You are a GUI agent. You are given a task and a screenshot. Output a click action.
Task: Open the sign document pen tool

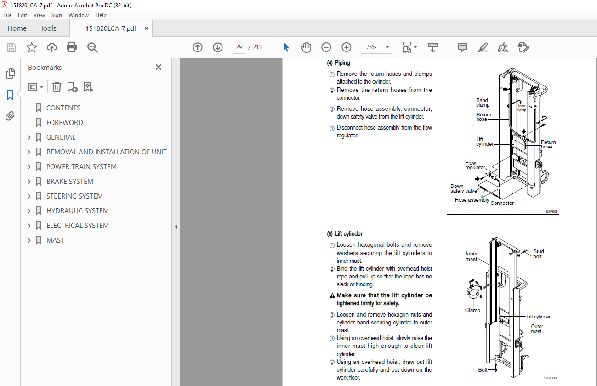[x=503, y=47]
